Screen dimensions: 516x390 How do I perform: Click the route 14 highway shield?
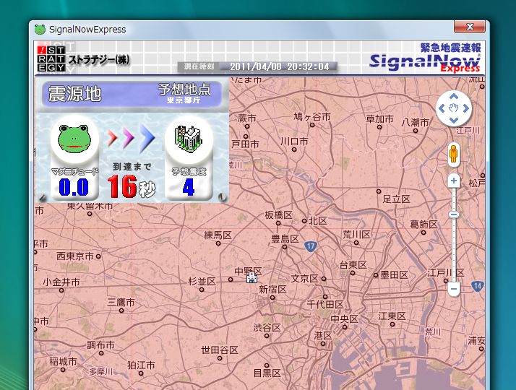coord(478,286)
